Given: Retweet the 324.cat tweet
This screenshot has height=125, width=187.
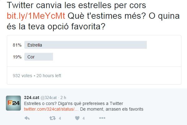Looking at the screenshot, I should [53, 118].
